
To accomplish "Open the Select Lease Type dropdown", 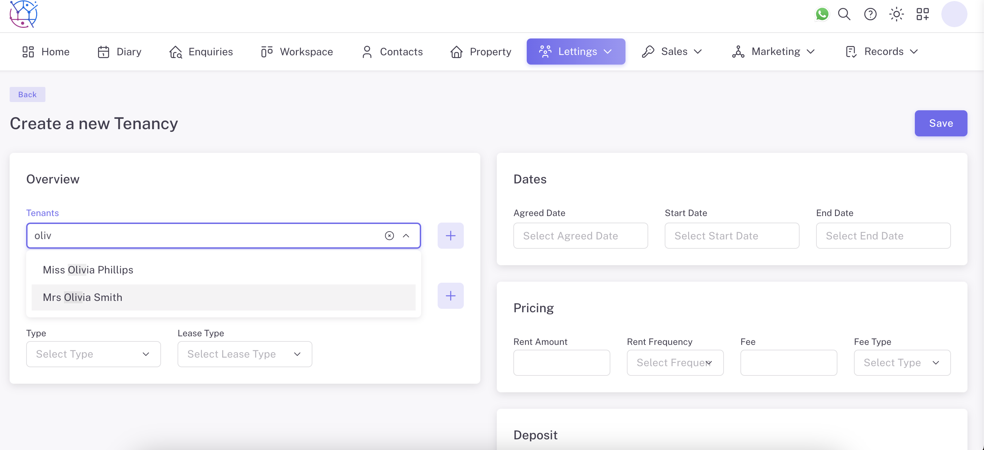I will (x=245, y=354).
